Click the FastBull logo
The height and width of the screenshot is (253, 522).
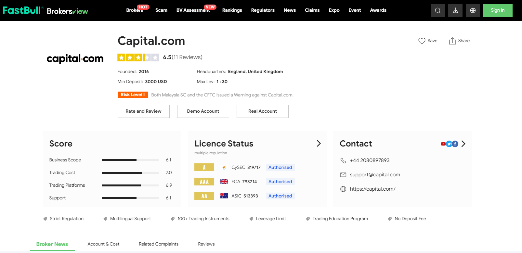point(23,10)
